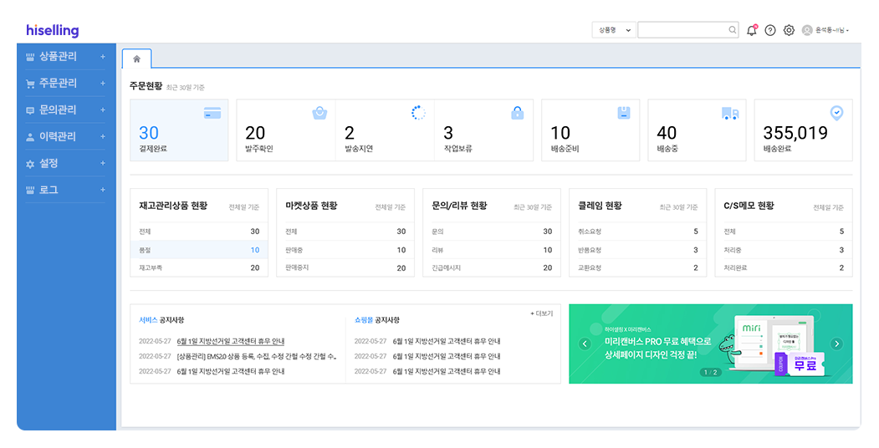
Task: Click the 발송지연 spinner icon
Action: (x=418, y=113)
